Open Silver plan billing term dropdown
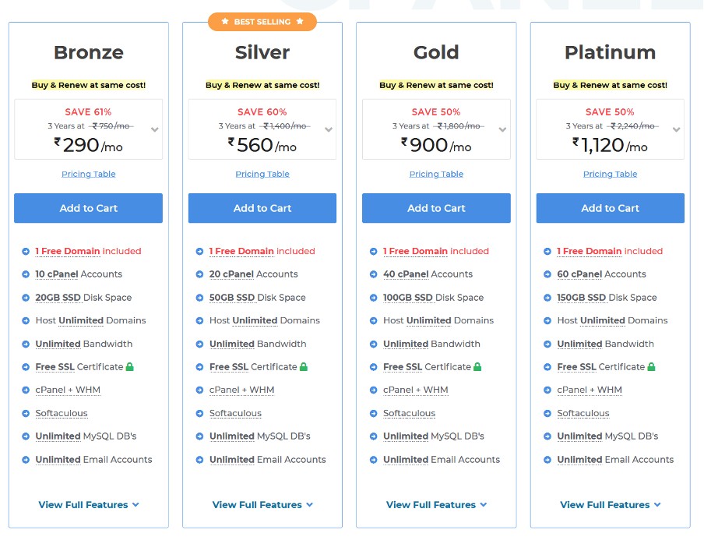 pyautogui.click(x=329, y=130)
